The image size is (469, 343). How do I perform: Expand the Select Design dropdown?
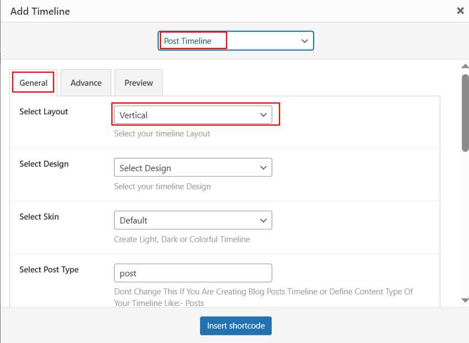[193, 168]
